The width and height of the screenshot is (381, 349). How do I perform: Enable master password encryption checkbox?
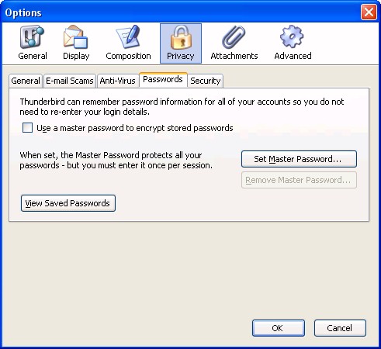27,128
